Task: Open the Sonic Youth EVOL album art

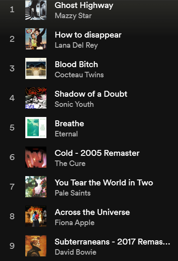Action: [x=36, y=98]
